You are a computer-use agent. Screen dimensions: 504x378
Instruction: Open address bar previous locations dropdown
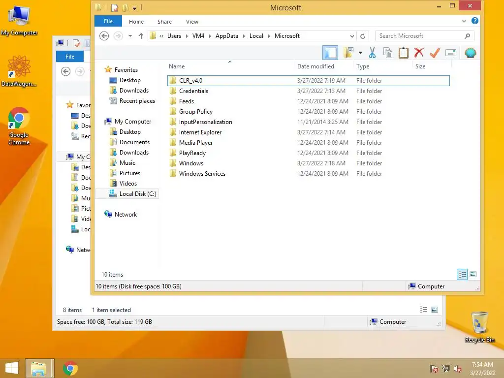click(352, 36)
